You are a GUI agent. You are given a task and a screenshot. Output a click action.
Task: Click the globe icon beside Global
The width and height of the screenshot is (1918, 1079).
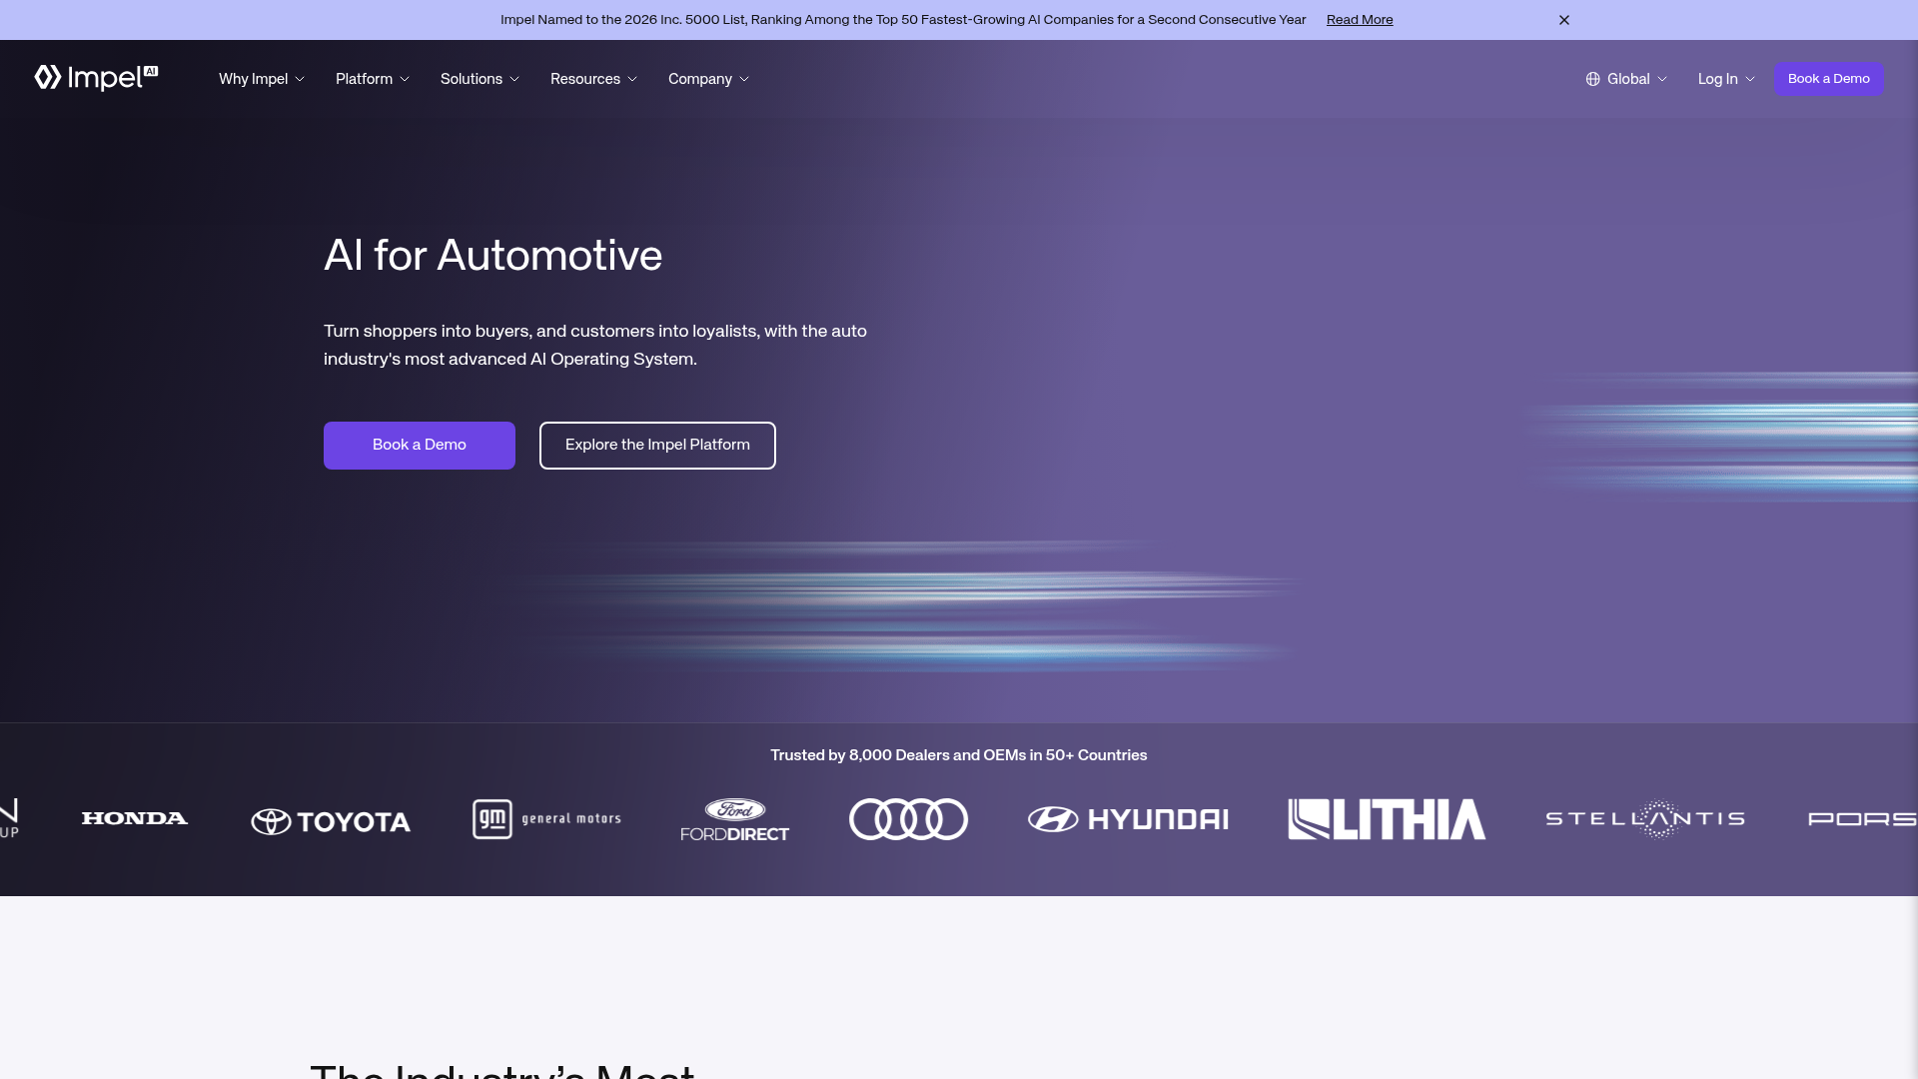(1593, 79)
